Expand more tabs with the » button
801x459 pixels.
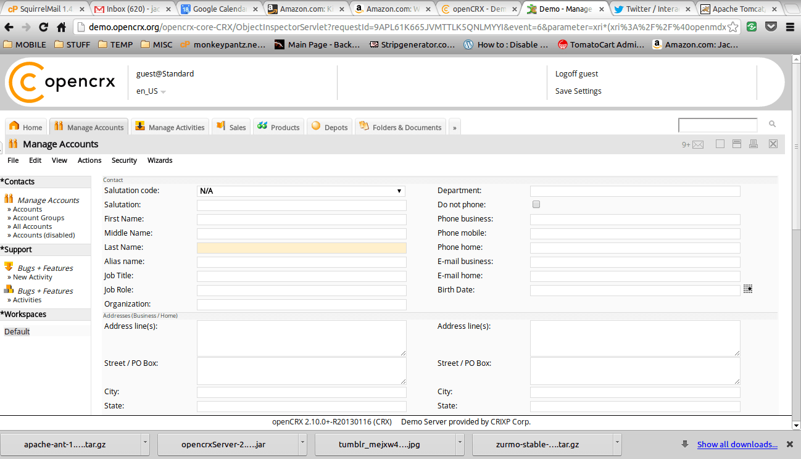455,127
